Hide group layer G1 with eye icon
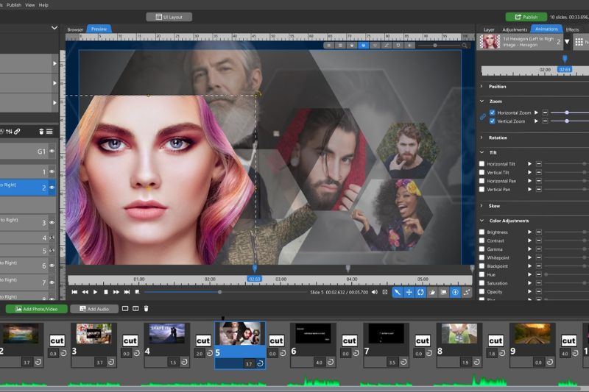Screen dimensions: 589x392 click(52, 152)
